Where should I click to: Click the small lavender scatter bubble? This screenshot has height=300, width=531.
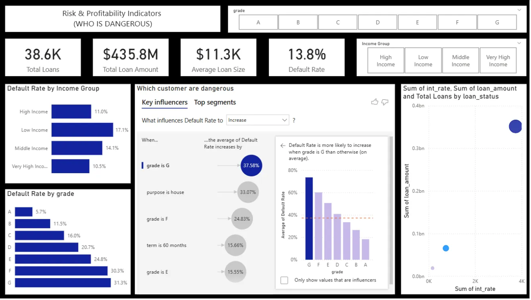(432, 268)
